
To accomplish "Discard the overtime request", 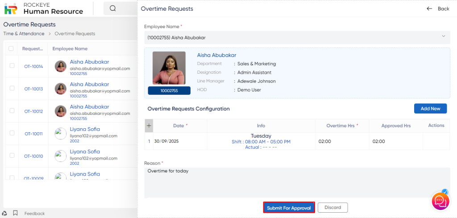I will 332,208.
